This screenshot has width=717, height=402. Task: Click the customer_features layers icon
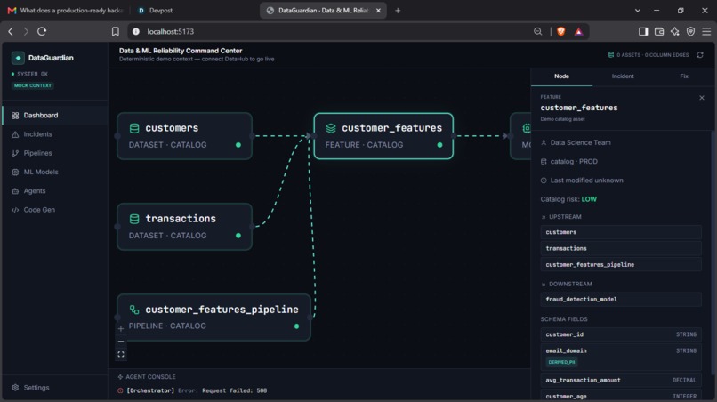pyautogui.click(x=331, y=128)
